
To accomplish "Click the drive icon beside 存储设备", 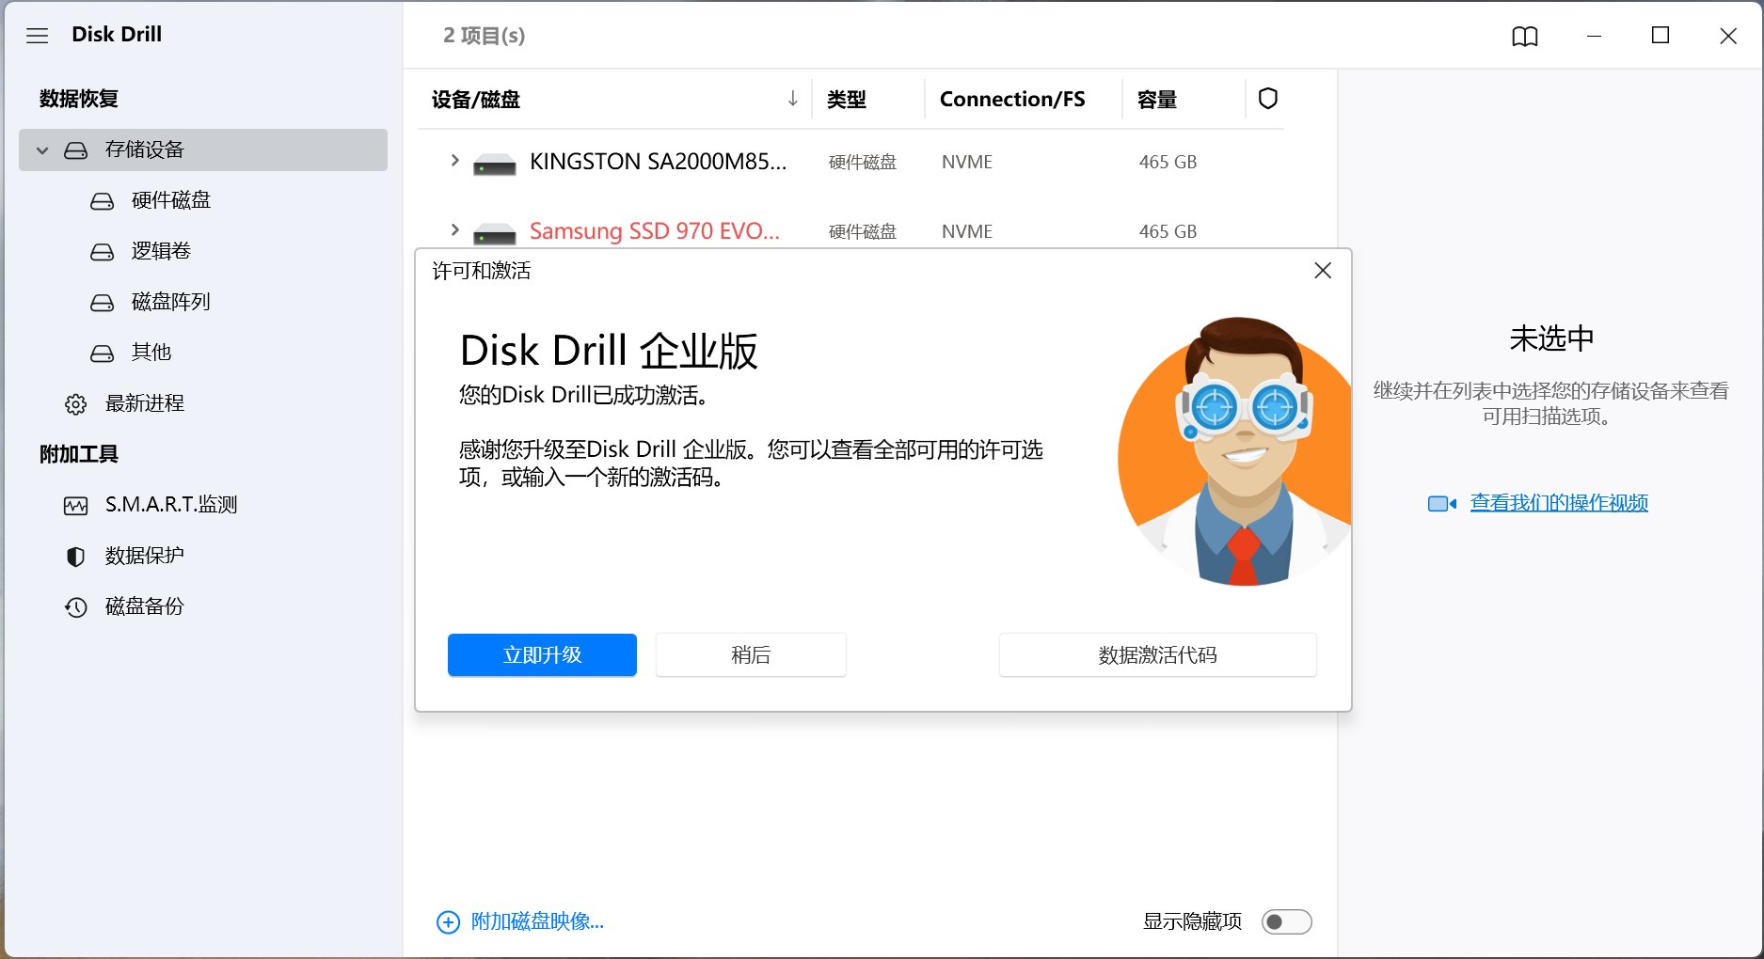I will [x=76, y=150].
